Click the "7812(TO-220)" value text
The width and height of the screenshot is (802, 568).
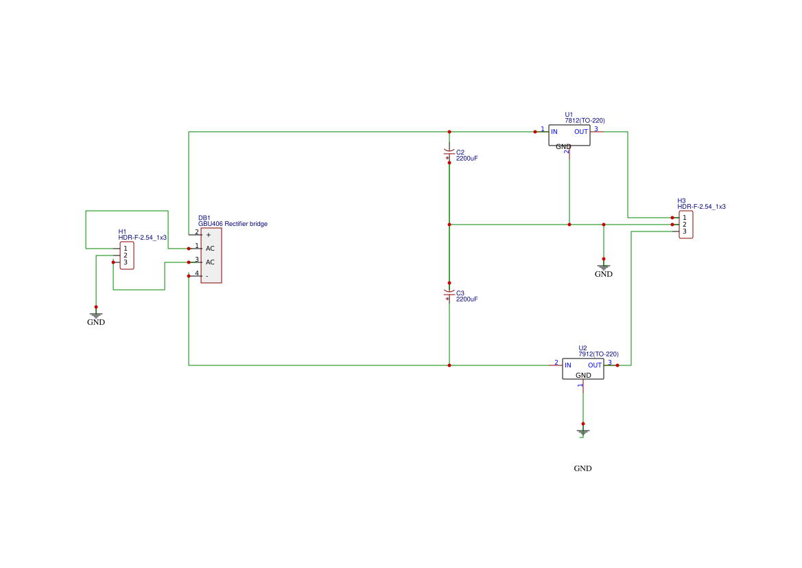click(x=585, y=121)
